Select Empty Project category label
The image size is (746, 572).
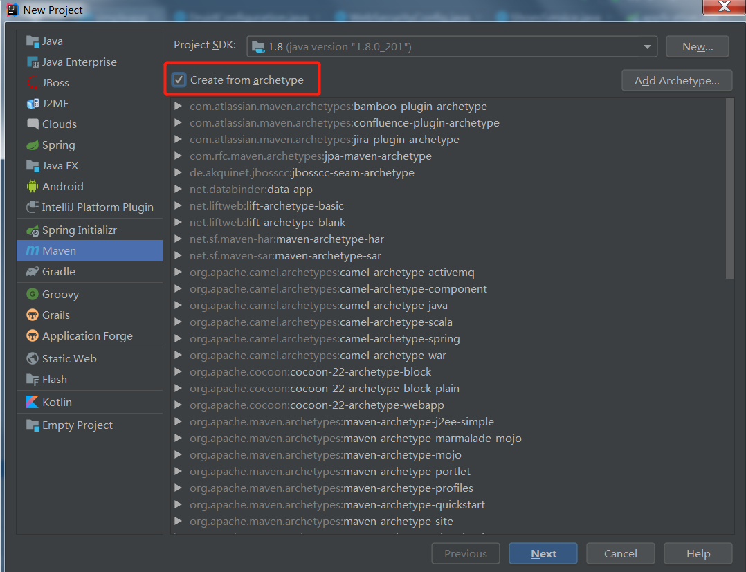pyautogui.click(x=78, y=425)
